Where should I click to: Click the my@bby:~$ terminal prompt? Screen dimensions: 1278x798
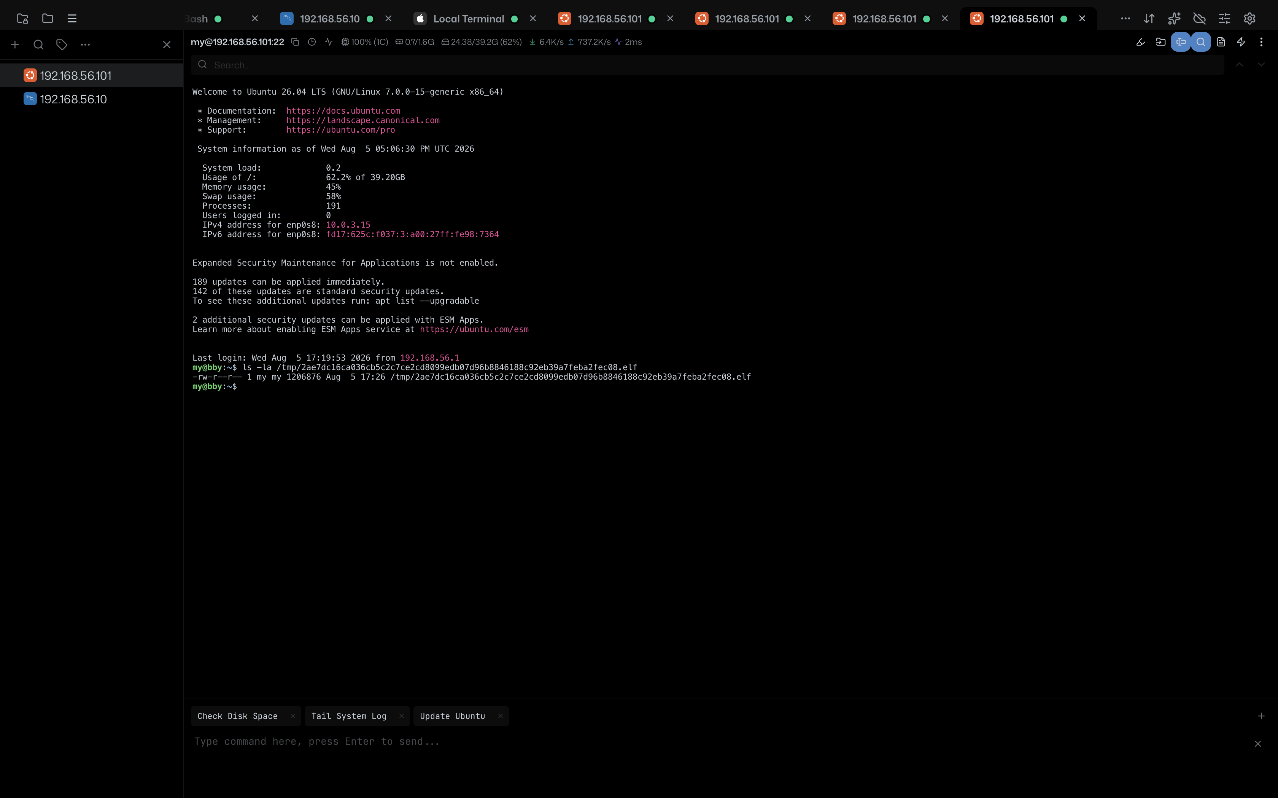pyautogui.click(x=215, y=386)
